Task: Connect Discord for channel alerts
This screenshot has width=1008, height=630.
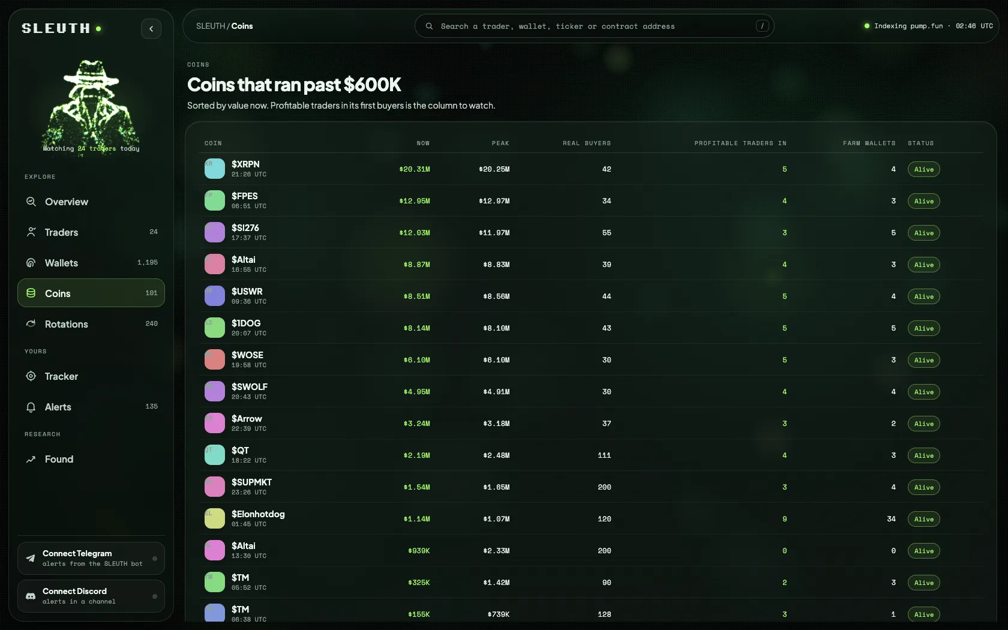Action: tap(91, 596)
